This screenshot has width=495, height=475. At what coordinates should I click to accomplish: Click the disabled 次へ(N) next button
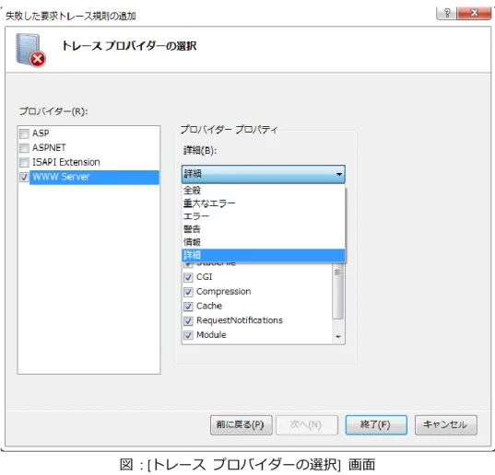pos(307,425)
